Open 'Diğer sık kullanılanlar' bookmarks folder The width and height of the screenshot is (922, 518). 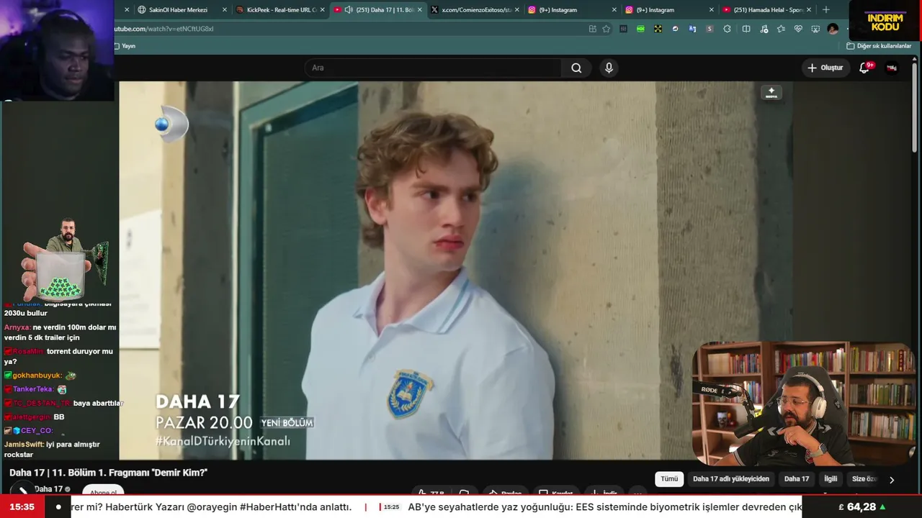point(879,46)
